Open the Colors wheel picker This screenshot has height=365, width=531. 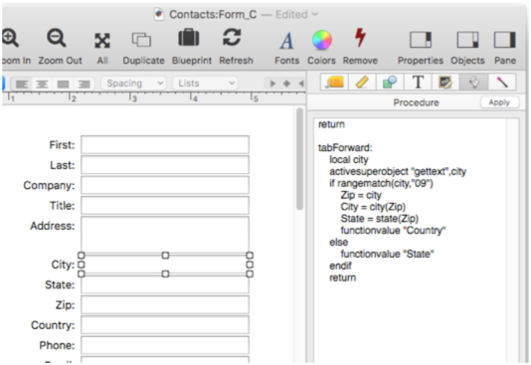coord(322,40)
